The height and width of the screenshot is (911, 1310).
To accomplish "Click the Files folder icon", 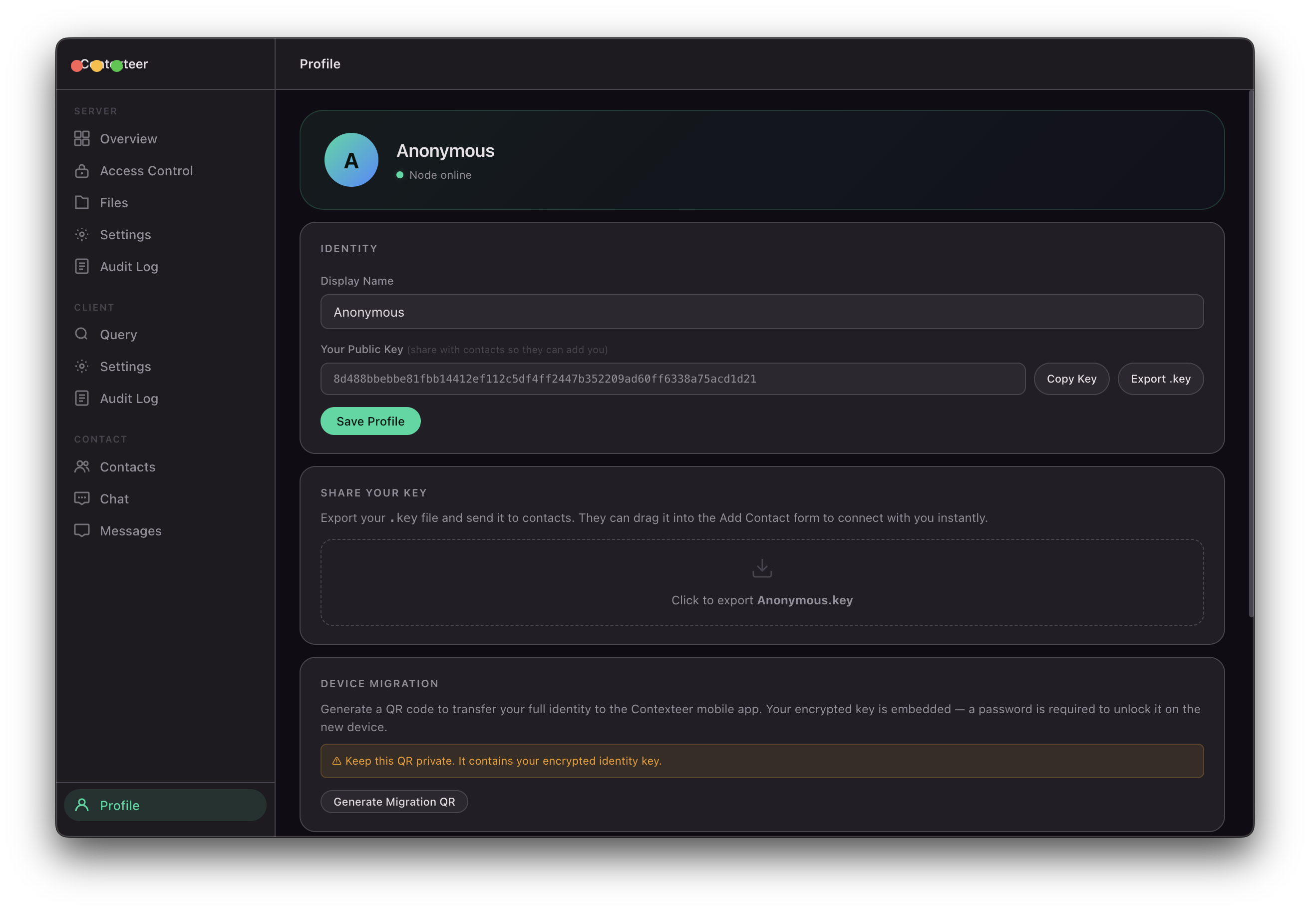I will (x=81, y=203).
